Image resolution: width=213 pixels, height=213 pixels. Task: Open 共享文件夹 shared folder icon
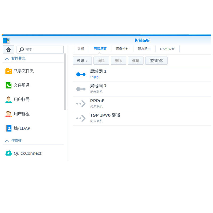click(x=9, y=71)
